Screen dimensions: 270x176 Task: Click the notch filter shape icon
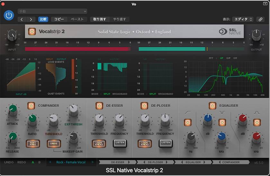[x=222, y=112]
